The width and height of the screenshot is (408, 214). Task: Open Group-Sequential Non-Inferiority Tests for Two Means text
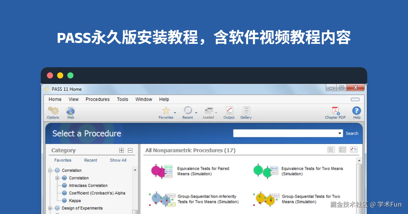[208, 199]
